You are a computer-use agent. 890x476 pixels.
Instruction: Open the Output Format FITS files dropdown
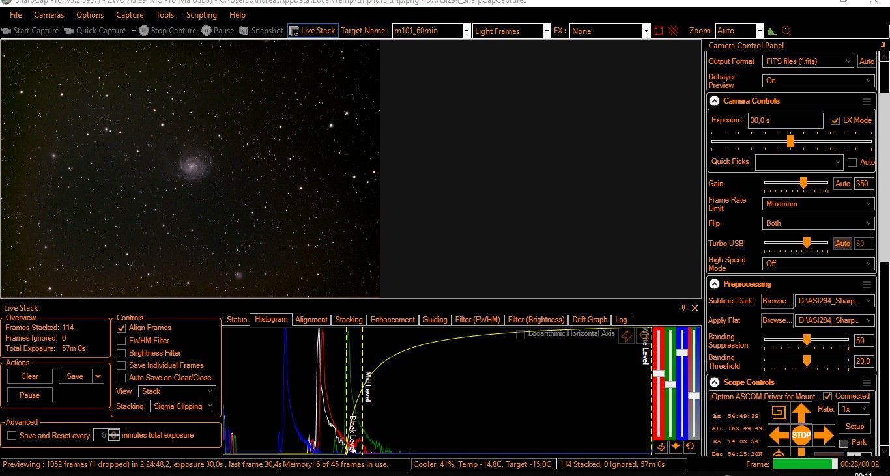[808, 61]
